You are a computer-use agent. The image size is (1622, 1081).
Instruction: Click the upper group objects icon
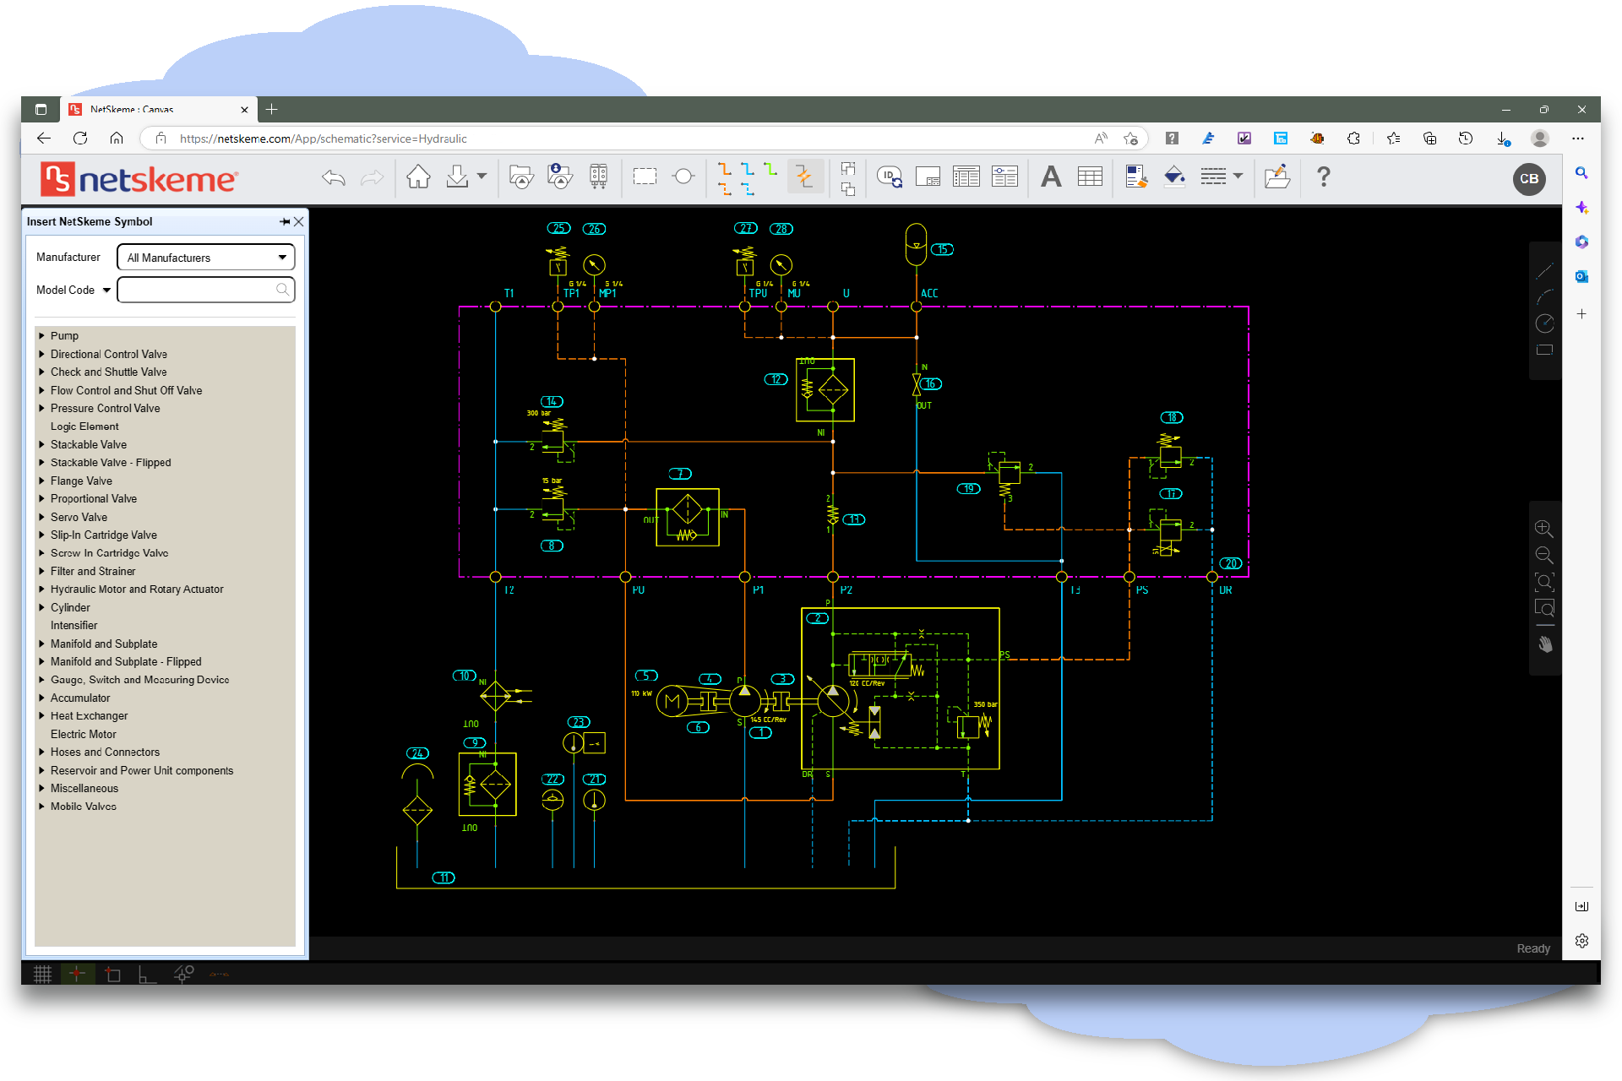[x=848, y=168]
